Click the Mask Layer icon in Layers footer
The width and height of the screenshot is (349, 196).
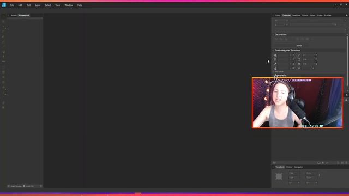coord(319,163)
